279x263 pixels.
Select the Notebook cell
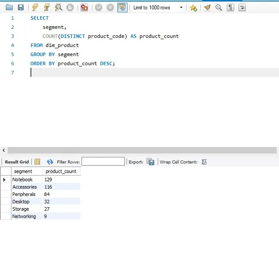coord(27,180)
